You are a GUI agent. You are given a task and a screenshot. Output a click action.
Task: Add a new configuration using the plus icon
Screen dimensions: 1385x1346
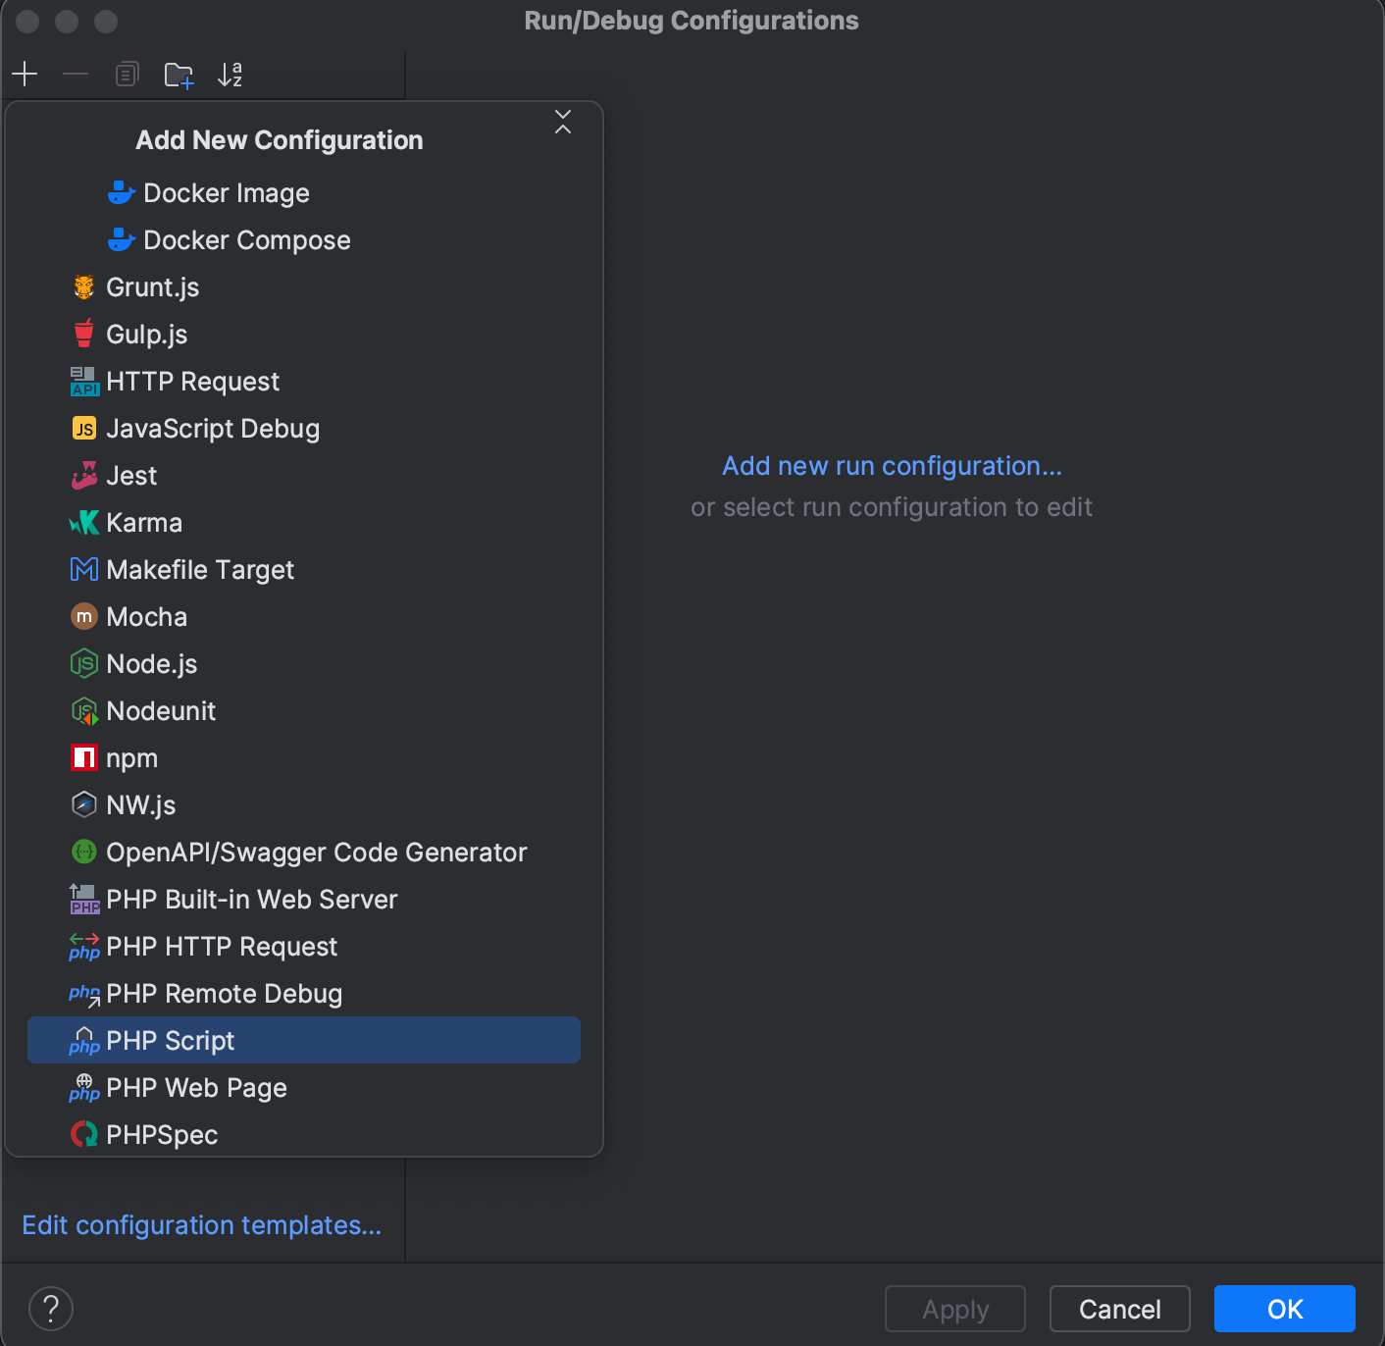pyautogui.click(x=25, y=73)
